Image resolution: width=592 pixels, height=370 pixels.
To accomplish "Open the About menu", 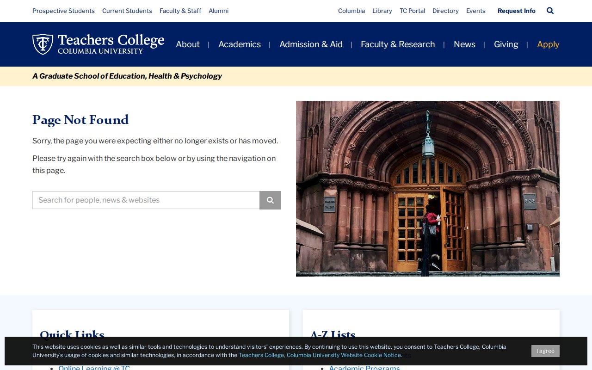I will point(188,44).
